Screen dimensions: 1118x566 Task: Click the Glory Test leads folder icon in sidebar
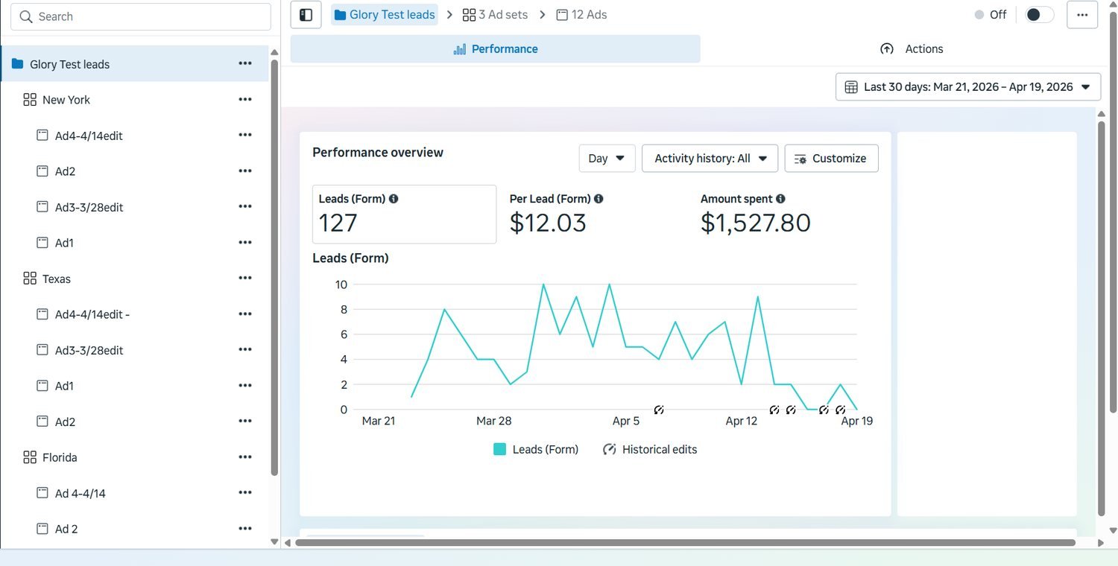(18, 64)
